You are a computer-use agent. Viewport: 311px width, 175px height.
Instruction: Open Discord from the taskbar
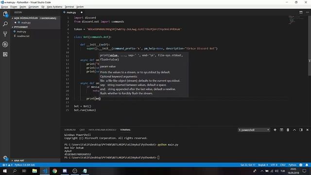coord(65,171)
